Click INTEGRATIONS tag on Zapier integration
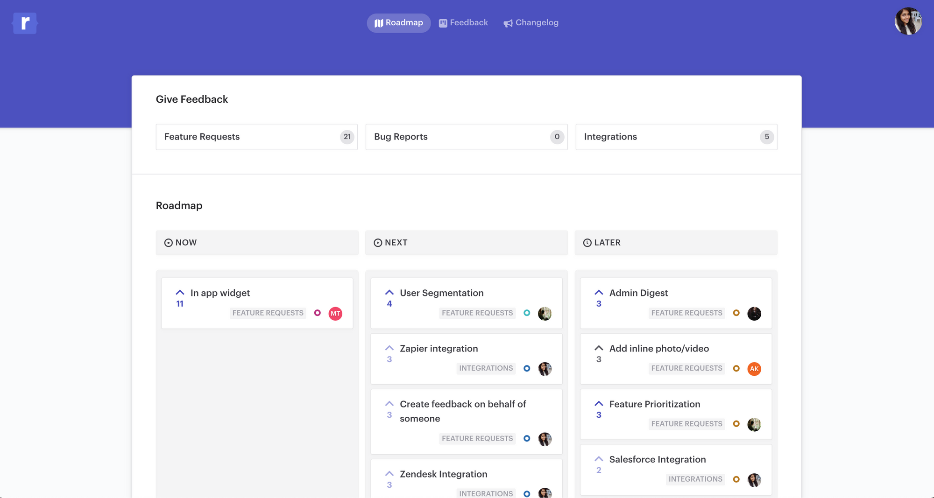This screenshot has height=498, width=934. pyautogui.click(x=486, y=368)
